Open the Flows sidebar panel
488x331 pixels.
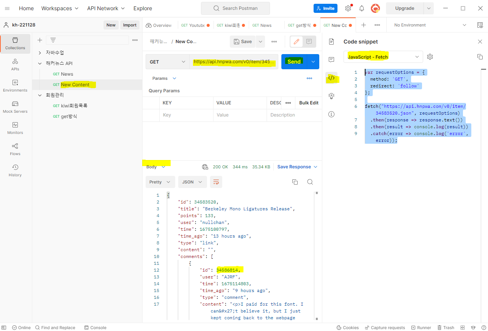[15, 149]
